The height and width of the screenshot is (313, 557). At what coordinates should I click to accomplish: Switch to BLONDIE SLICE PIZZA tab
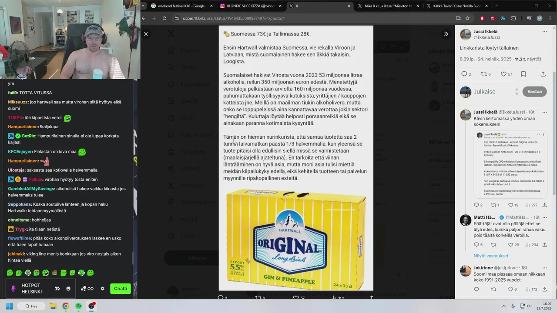[250, 6]
